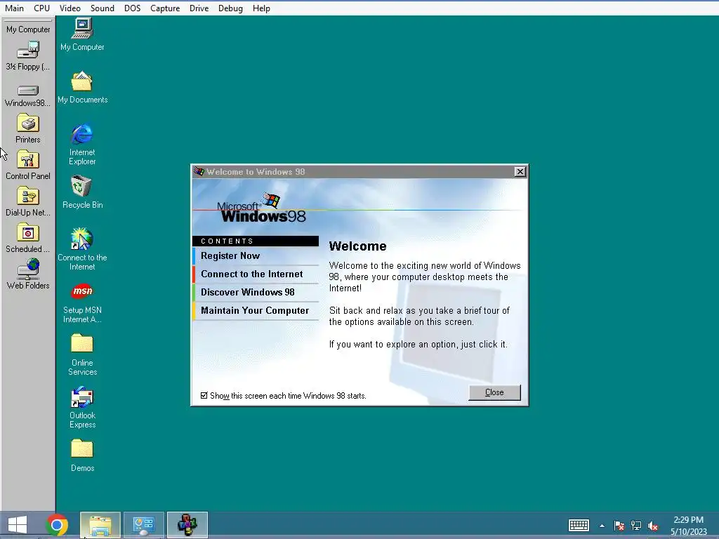Uncheck Show this screen each time Windows starts

pyautogui.click(x=204, y=395)
